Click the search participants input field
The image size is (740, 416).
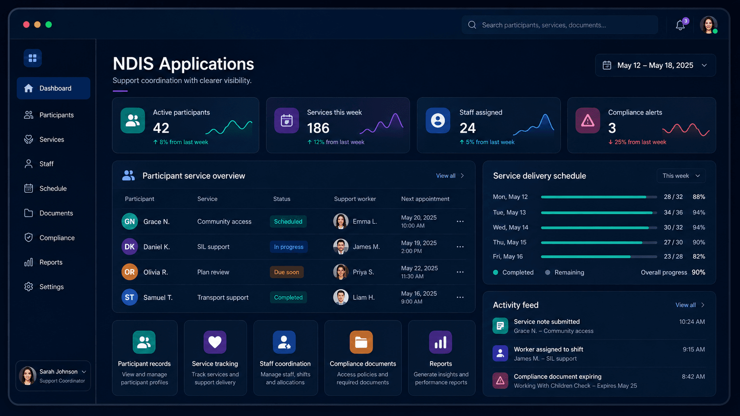pyautogui.click(x=560, y=25)
